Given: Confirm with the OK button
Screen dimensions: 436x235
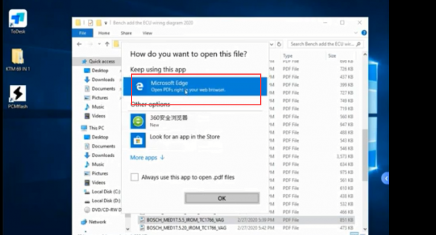Looking at the screenshot, I should (222, 198).
